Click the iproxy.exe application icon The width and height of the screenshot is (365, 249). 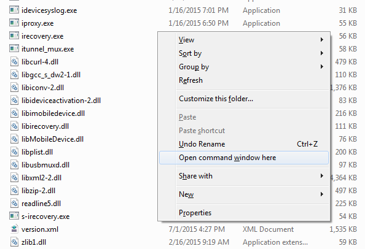(14, 23)
